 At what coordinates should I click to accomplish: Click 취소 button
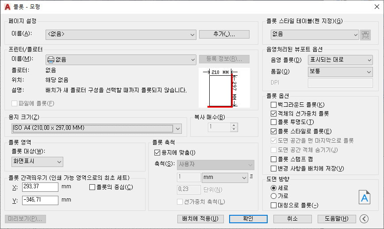click(x=292, y=219)
